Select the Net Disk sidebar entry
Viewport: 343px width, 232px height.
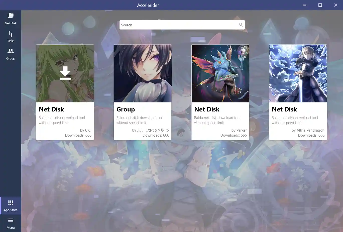click(11, 19)
